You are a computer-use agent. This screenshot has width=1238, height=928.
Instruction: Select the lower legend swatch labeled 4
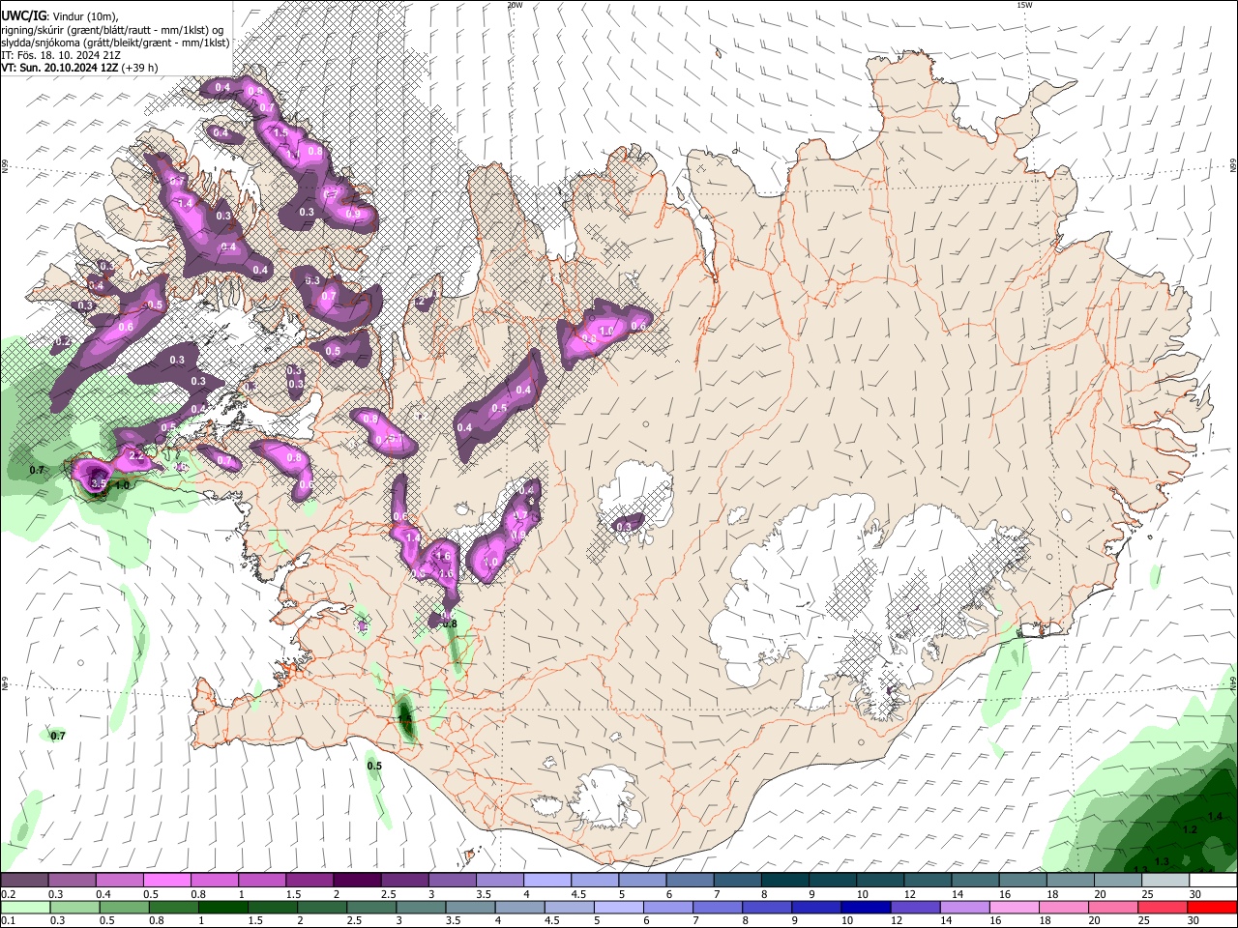pyautogui.click(x=519, y=907)
